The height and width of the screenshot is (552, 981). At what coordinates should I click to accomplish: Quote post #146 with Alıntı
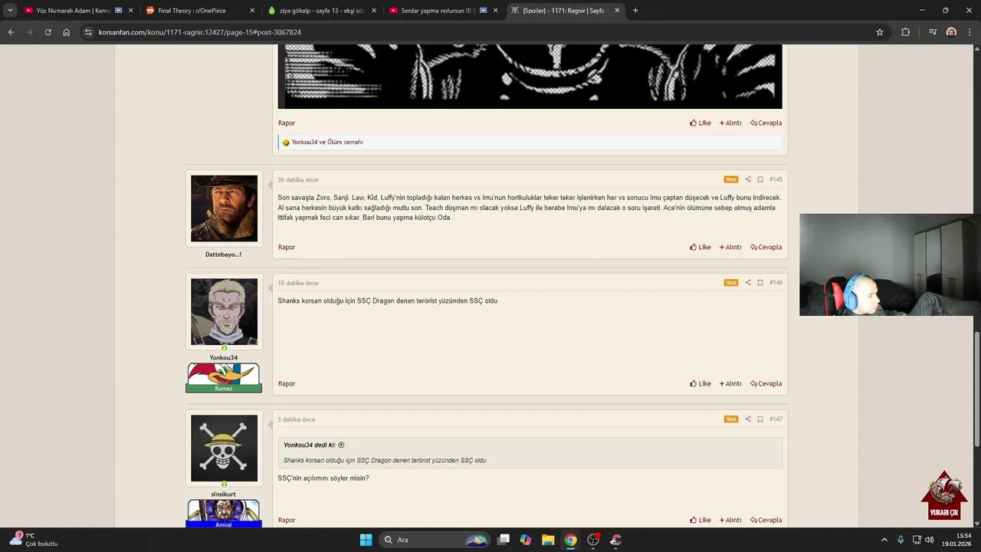(x=730, y=383)
